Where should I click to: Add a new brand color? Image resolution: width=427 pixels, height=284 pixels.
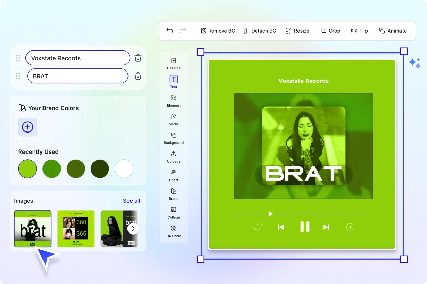[27, 127]
